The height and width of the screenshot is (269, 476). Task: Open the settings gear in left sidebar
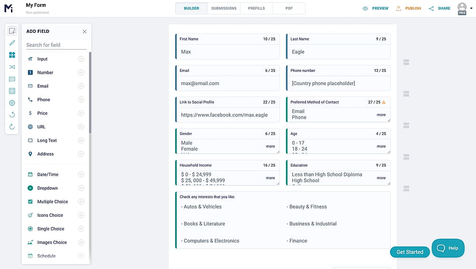pos(12,103)
